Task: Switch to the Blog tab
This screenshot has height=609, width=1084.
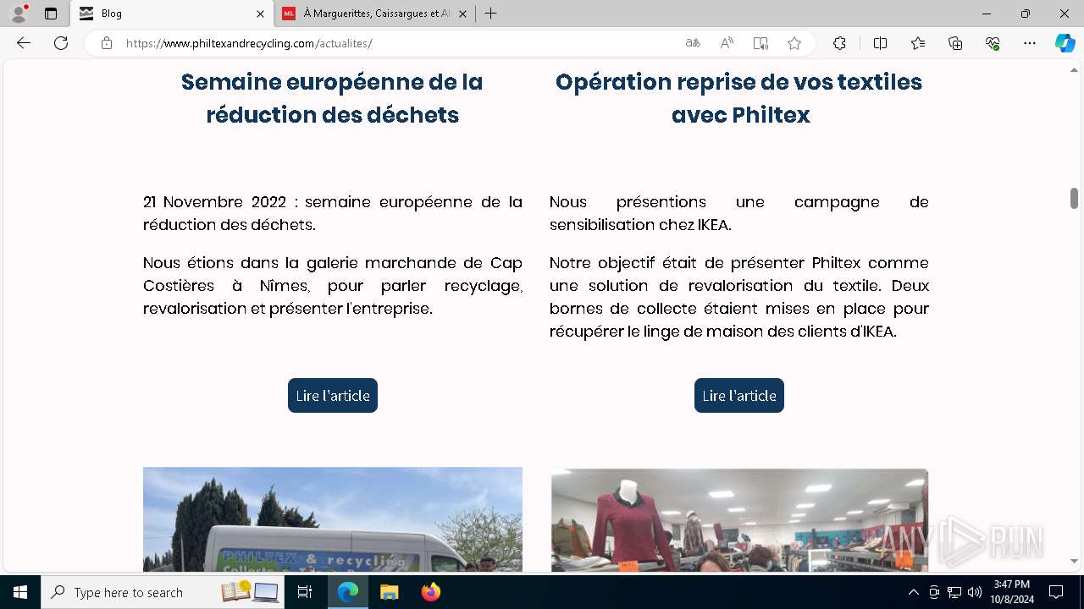Action: 172,14
